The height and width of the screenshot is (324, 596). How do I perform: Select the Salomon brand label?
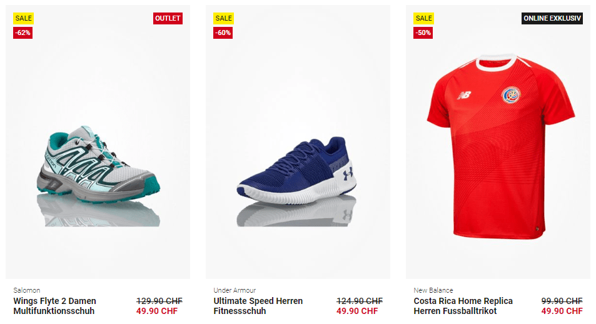27,290
